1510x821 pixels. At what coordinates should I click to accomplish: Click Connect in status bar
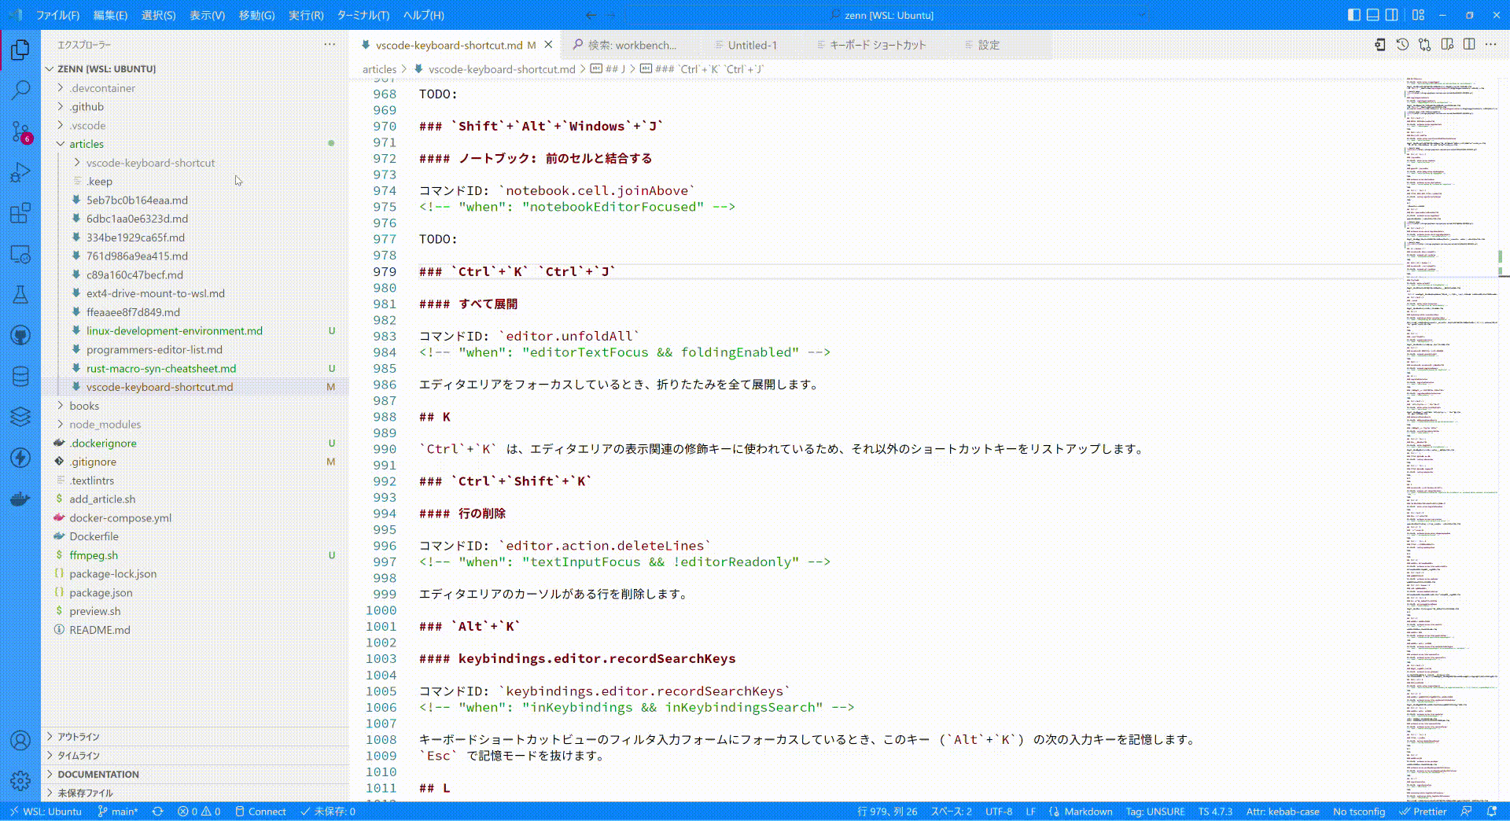click(x=260, y=812)
